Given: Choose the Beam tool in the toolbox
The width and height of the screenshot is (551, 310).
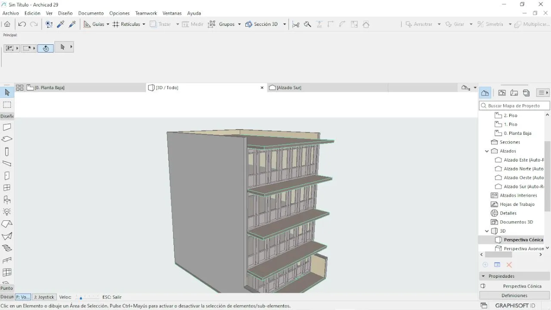Looking at the screenshot, I should click(7, 164).
